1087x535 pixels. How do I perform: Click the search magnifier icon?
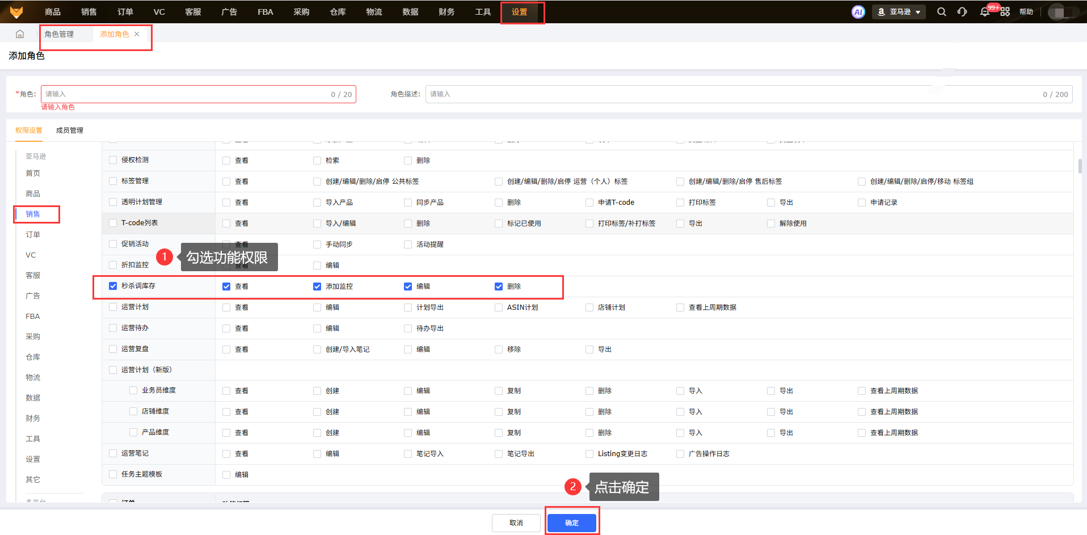click(941, 12)
